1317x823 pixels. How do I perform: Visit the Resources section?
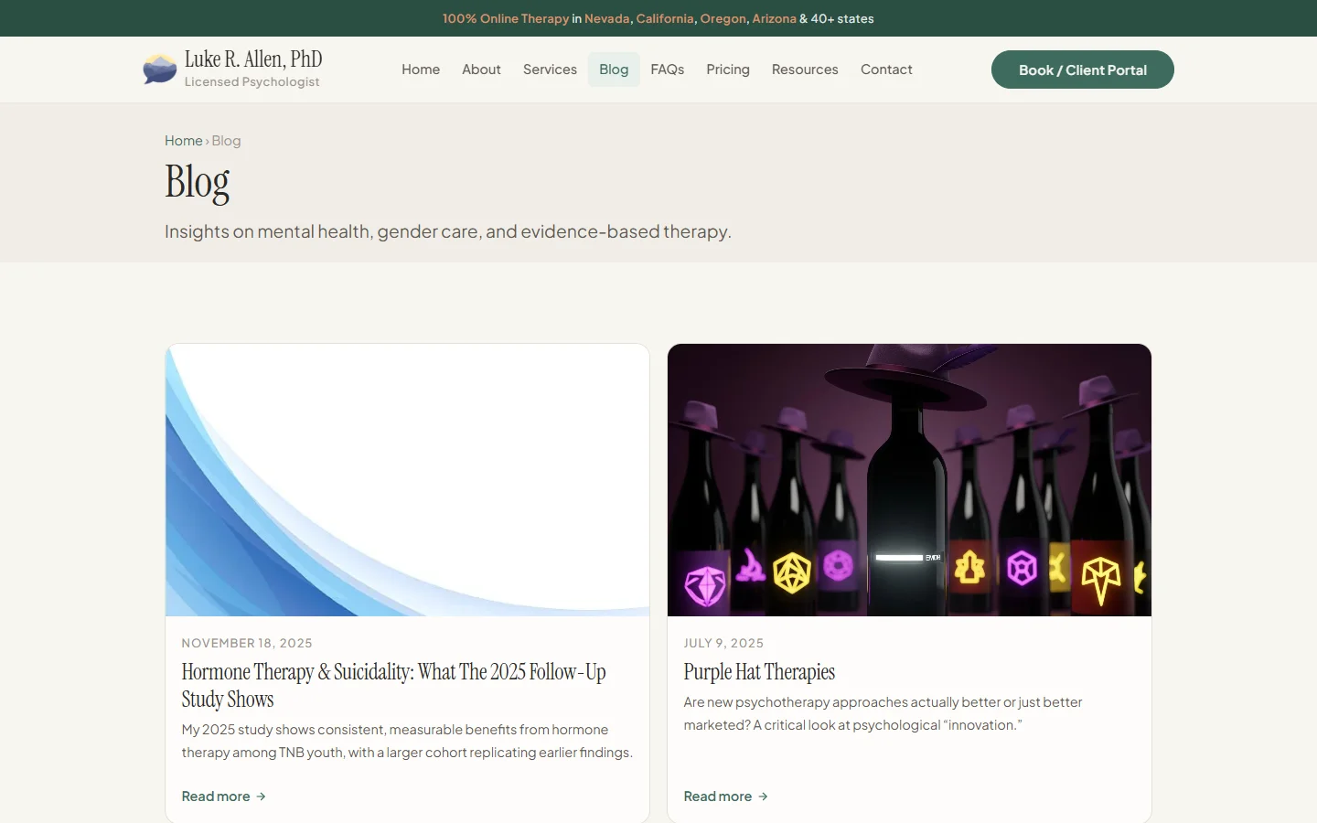pyautogui.click(x=805, y=69)
